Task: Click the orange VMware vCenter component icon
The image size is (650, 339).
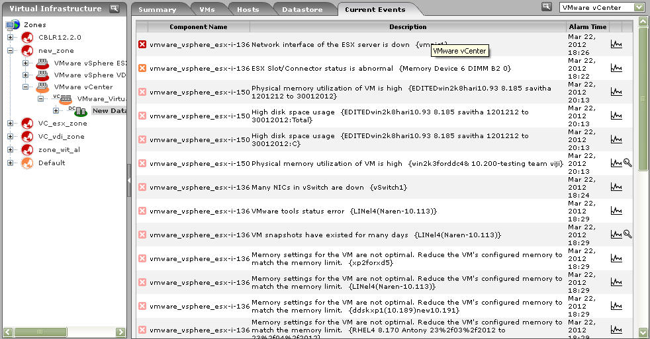Action: [x=42, y=87]
